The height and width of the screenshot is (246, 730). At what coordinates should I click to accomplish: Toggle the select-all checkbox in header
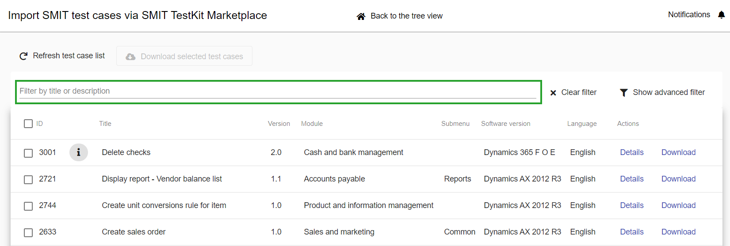tap(28, 124)
